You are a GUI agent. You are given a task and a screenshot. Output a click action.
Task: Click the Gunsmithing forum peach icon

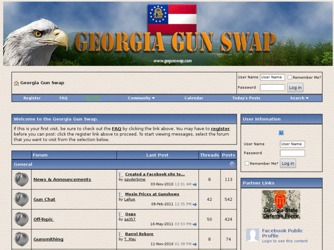click(22, 239)
